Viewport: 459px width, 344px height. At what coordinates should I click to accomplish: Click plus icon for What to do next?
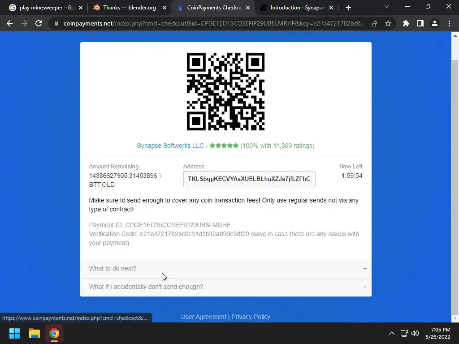(x=365, y=269)
